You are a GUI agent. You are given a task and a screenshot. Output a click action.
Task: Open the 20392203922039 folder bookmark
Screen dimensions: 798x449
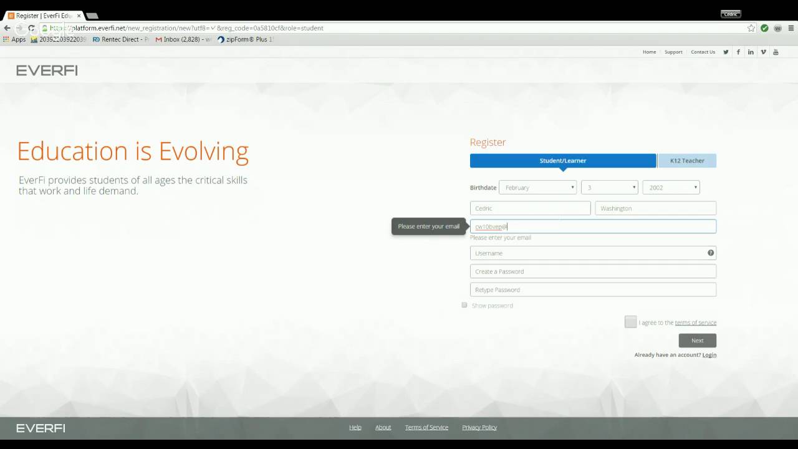59,39
